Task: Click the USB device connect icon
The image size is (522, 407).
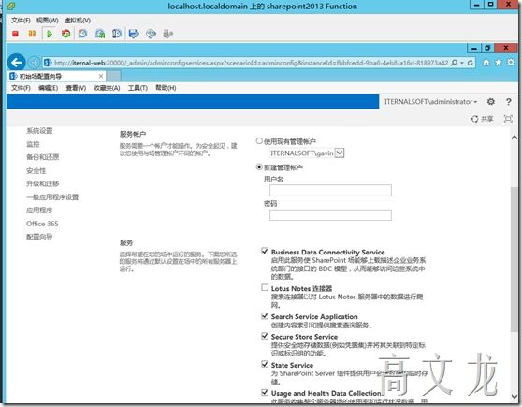Action: click(x=168, y=34)
